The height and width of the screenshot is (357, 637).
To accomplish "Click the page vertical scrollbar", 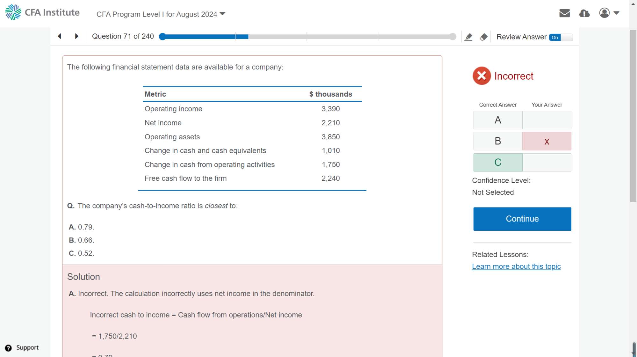I will click(633, 116).
